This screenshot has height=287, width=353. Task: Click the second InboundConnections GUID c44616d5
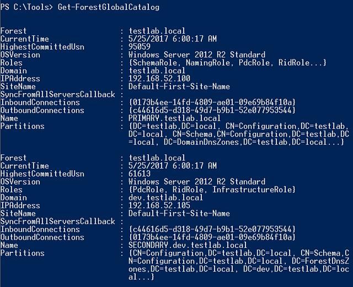[x=212, y=229]
